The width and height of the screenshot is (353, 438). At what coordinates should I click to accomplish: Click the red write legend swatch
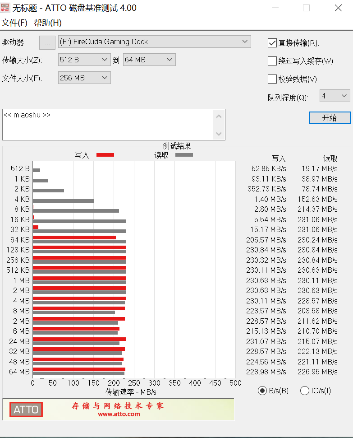pos(105,155)
